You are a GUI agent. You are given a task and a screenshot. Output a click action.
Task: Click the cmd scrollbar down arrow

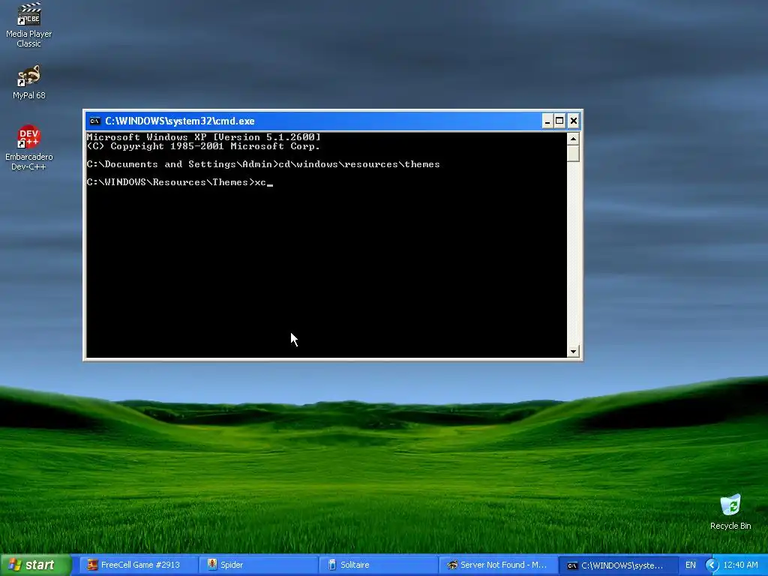point(573,351)
